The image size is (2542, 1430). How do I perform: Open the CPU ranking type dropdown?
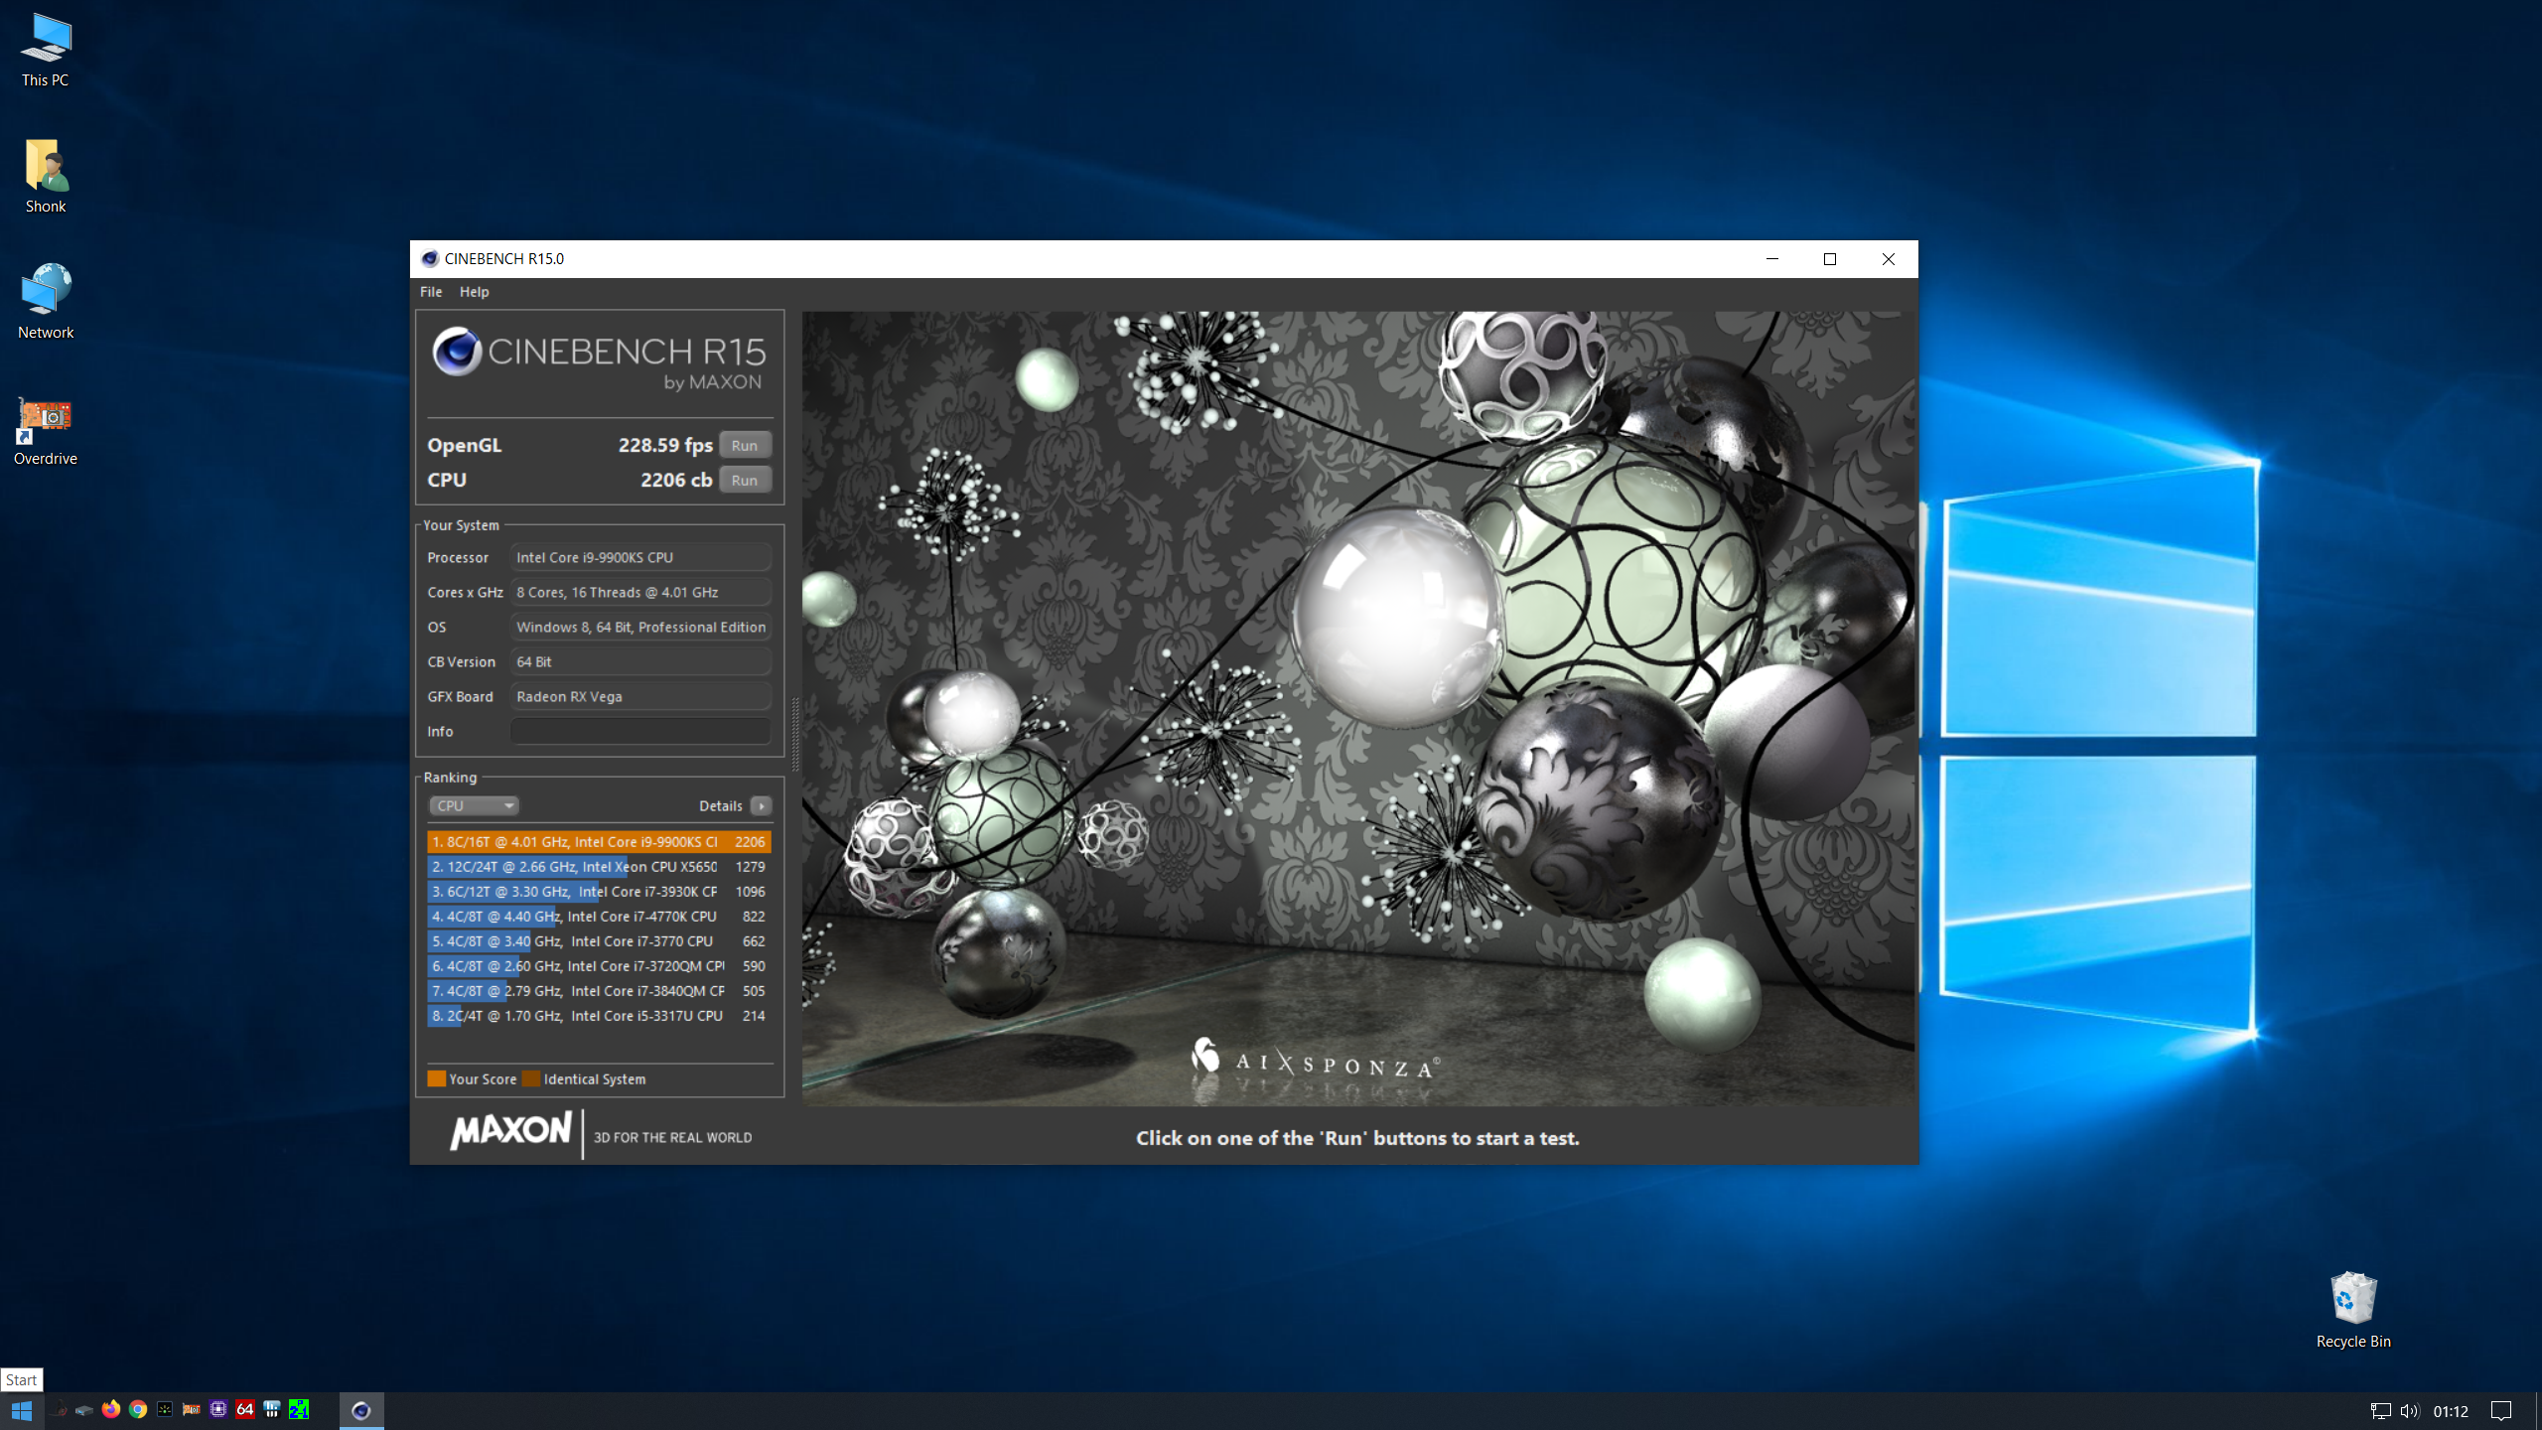pos(474,805)
